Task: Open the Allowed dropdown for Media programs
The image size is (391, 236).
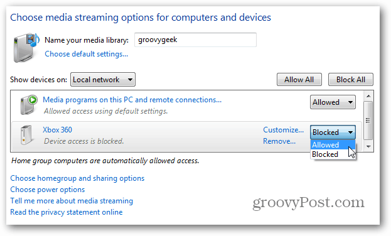Action: coord(333,102)
